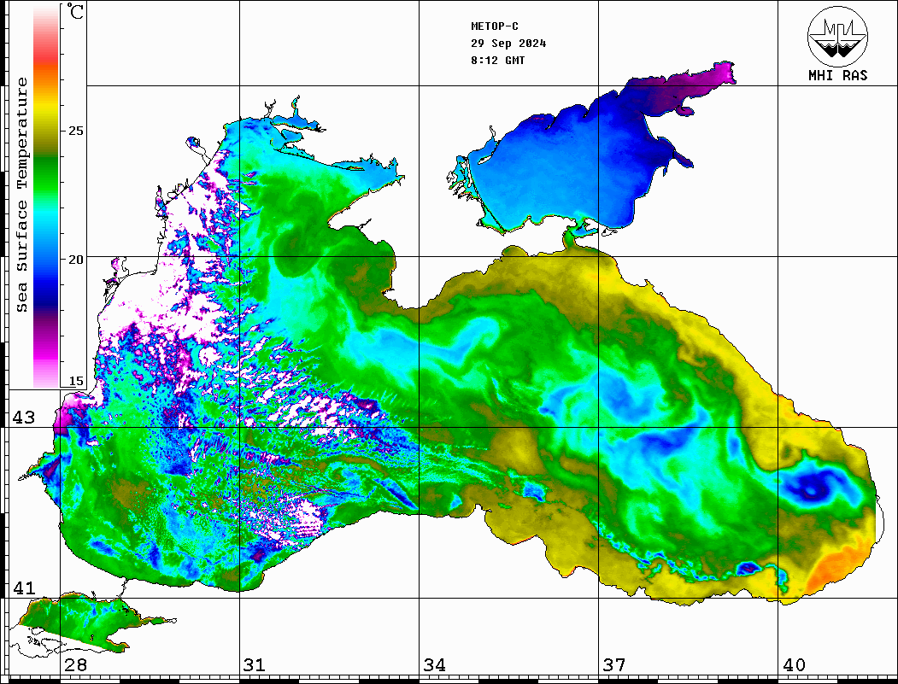Click the 'MHI RAS' caption text
Viewport: 898px width, 684px height.
(838, 75)
